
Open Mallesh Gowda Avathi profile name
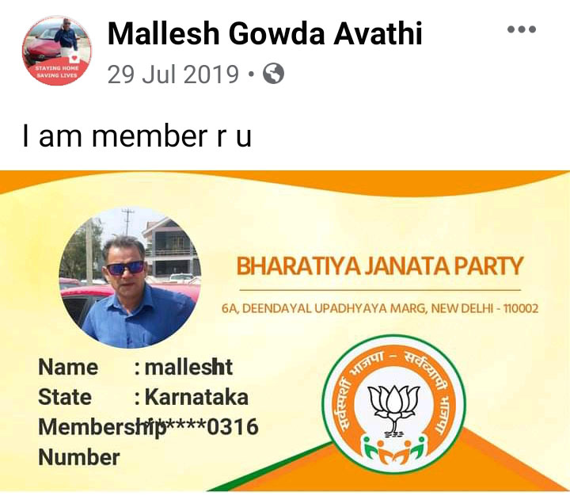coord(264,34)
